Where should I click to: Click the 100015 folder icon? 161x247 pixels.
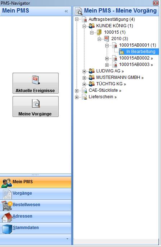click(99, 32)
